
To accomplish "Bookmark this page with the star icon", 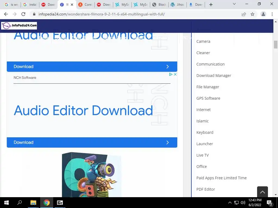I will coord(252,14).
